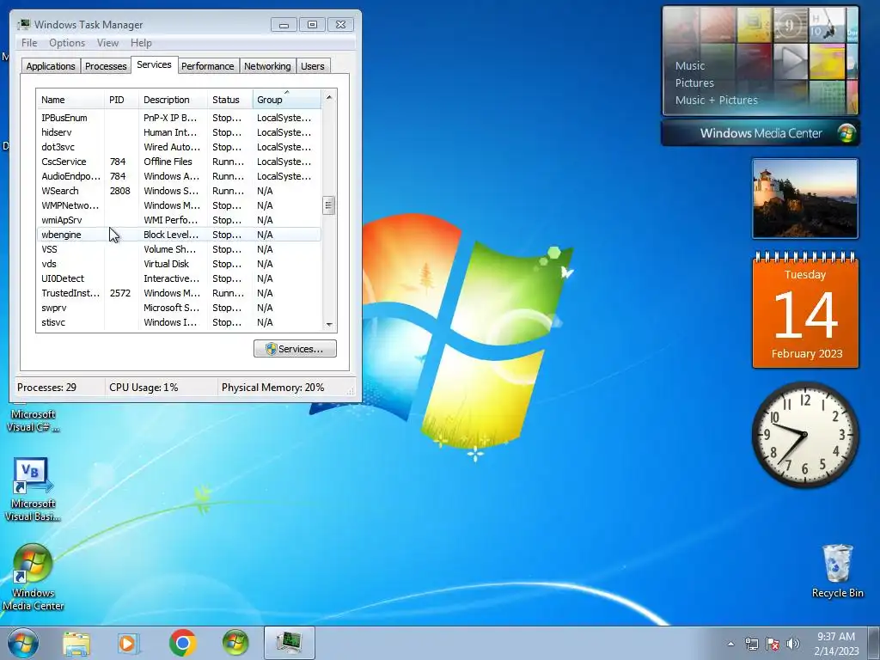Open the Options menu

pyautogui.click(x=67, y=43)
